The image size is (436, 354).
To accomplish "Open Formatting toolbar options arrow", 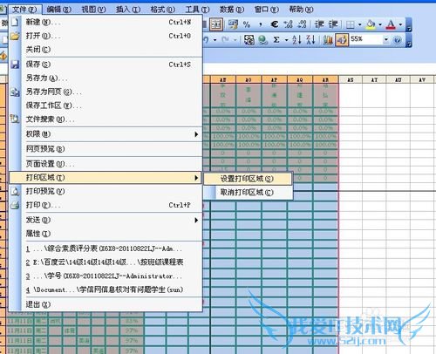I will pos(409,25).
